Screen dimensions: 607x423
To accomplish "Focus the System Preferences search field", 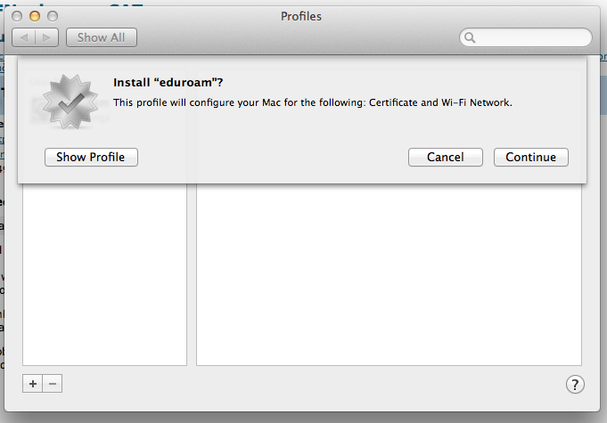I will 532,37.
